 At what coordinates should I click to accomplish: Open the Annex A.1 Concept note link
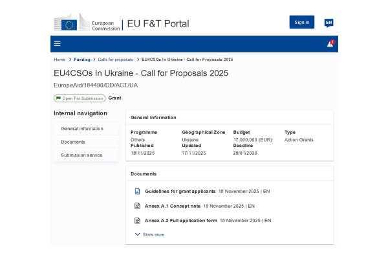point(172,206)
